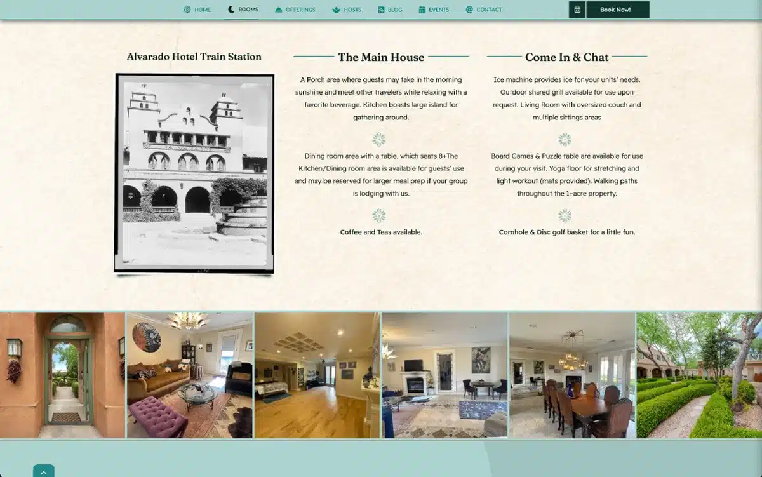Click the calendar icon beside EVENTS
Screen dimensions: 762x477
click(420, 10)
